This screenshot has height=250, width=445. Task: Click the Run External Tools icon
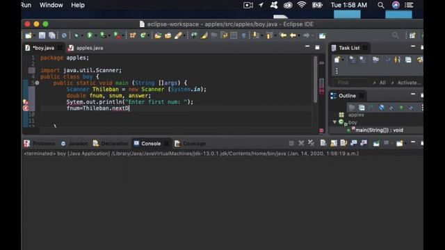click(x=117, y=35)
